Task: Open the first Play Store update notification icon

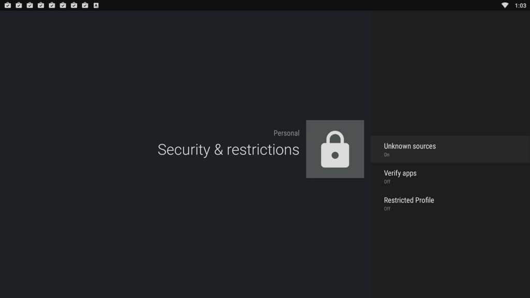Action: [8, 5]
